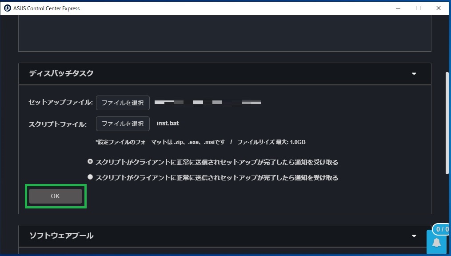
Task: Select the second notification radio option
Action: tap(90, 177)
